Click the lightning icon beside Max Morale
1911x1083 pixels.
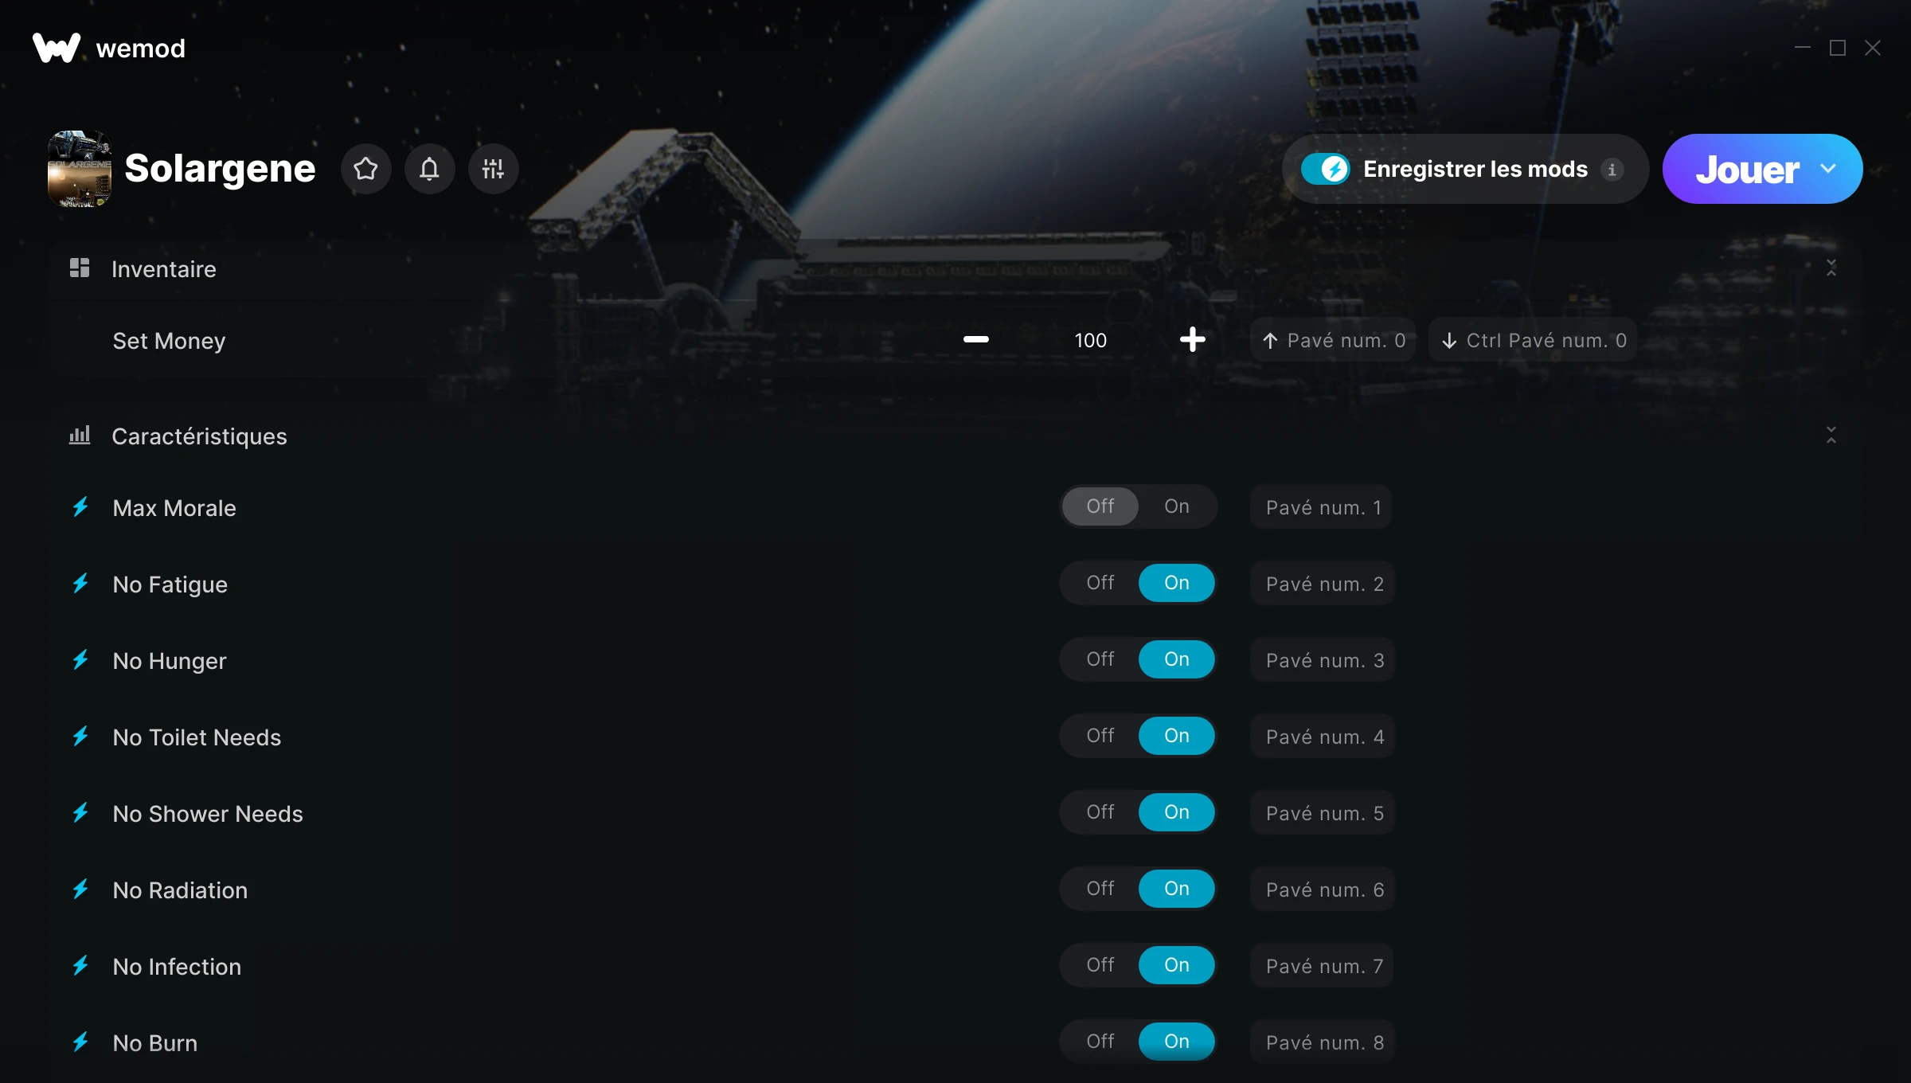point(80,506)
